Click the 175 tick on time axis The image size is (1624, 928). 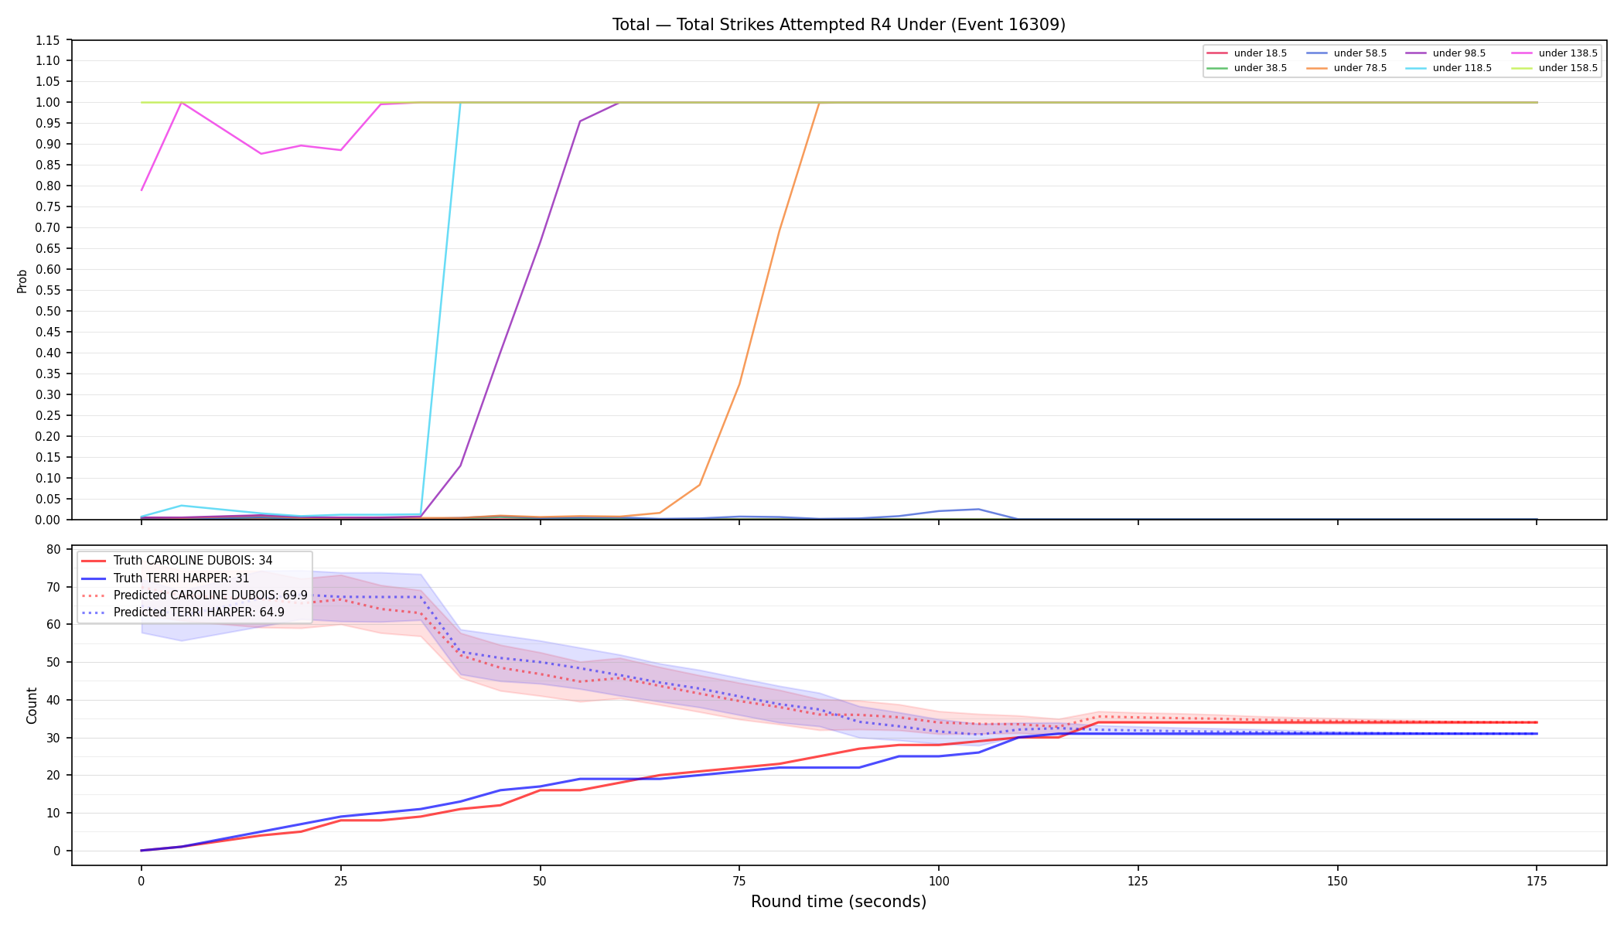(1537, 881)
